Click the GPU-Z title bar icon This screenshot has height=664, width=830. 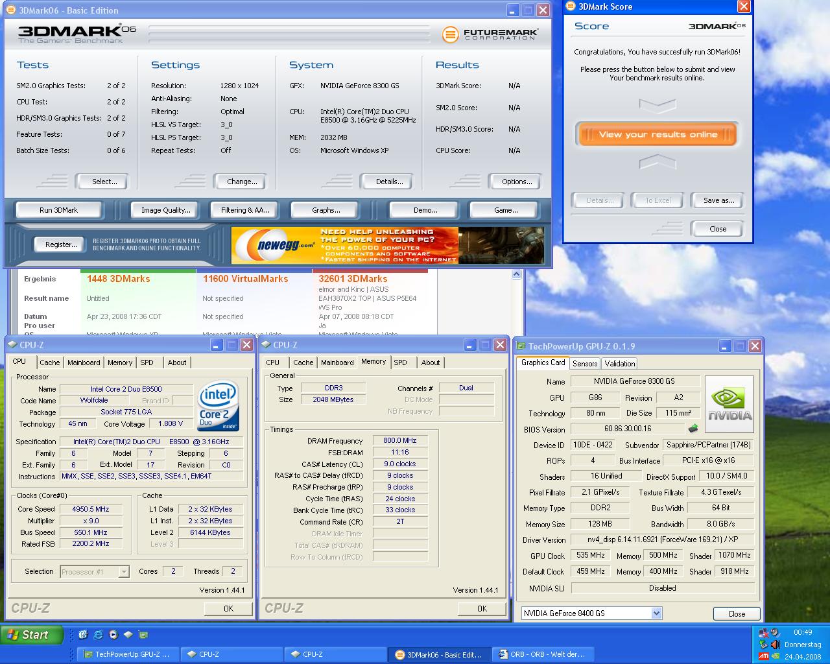[521, 346]
